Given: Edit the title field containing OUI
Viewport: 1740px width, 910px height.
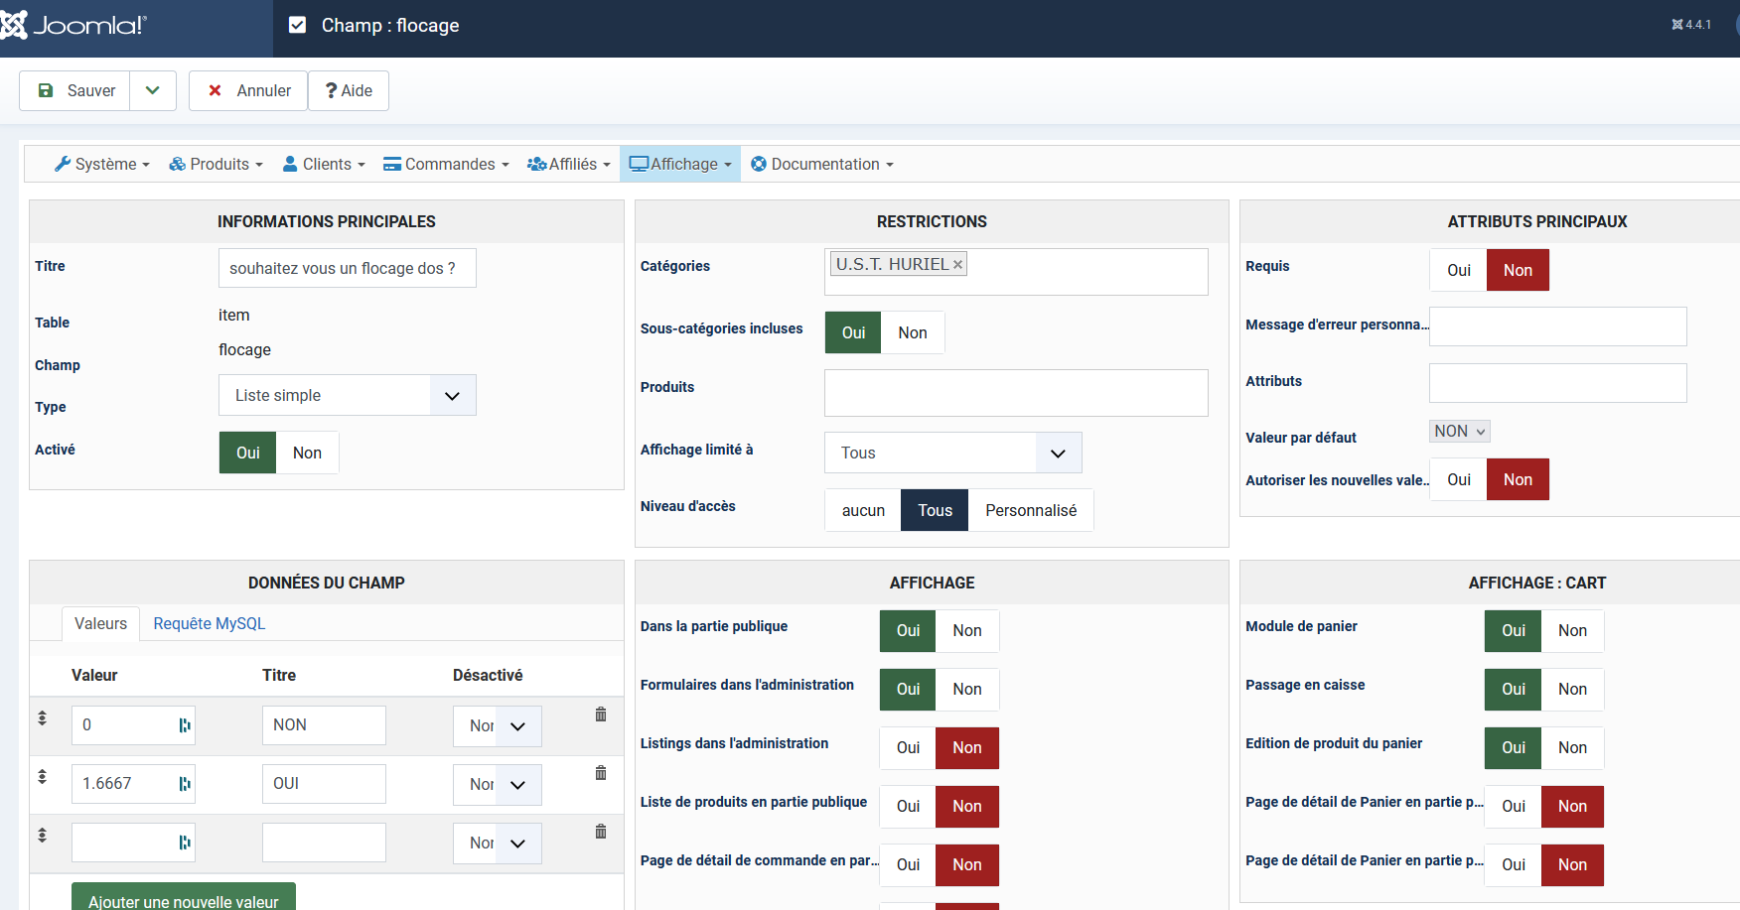Looking at the screenshot, I should click(324, 784).
